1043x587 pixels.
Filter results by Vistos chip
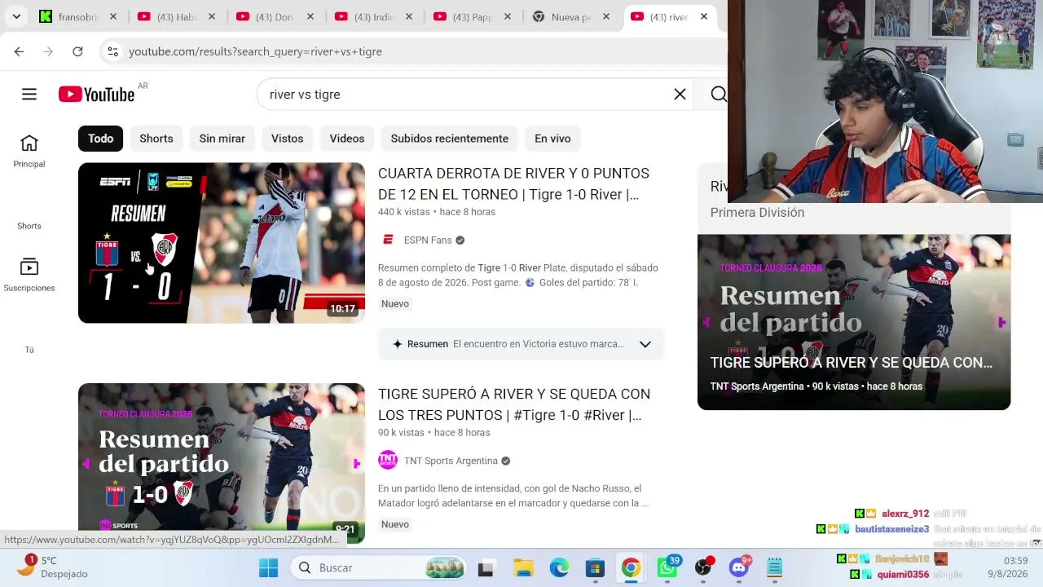click(288, 139)
